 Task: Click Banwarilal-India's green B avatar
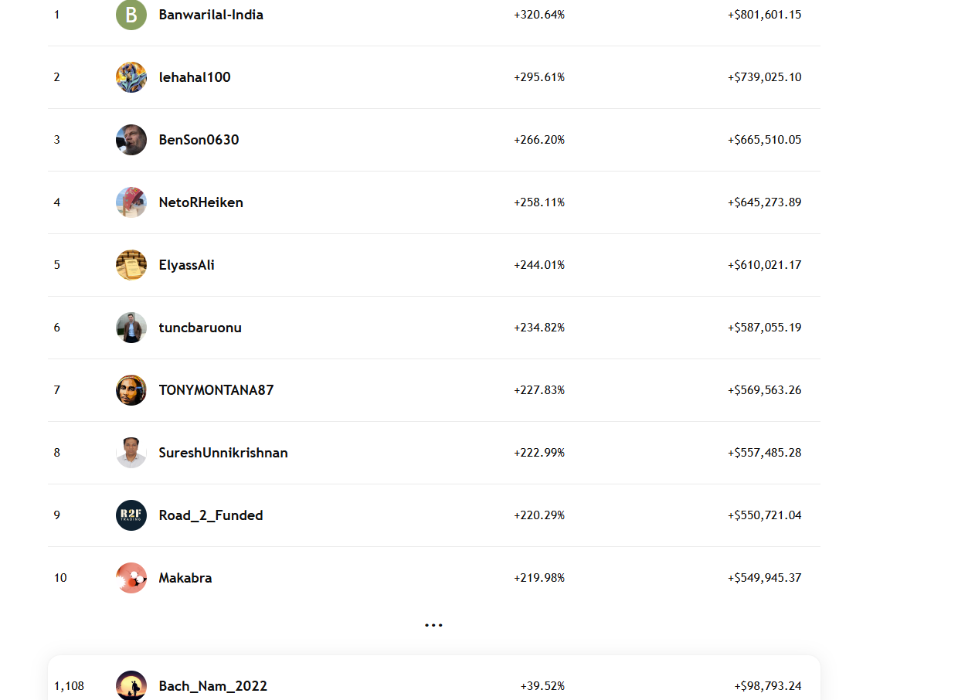pyautogui.click(x=131, y=15)
